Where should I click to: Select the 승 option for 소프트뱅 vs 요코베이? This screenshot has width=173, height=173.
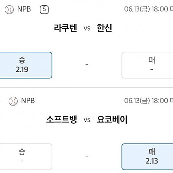click(x=26, y=157)
